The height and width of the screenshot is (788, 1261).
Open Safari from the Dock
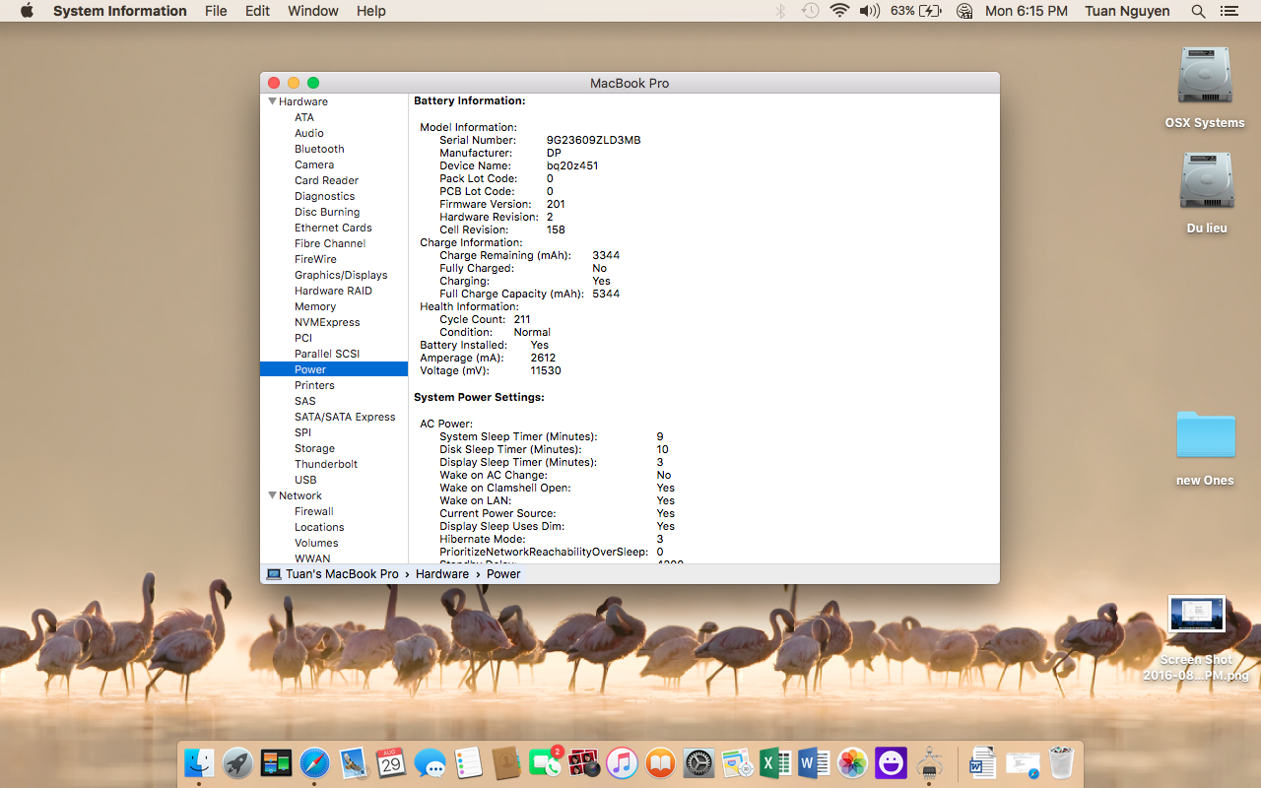coord(315,762)
